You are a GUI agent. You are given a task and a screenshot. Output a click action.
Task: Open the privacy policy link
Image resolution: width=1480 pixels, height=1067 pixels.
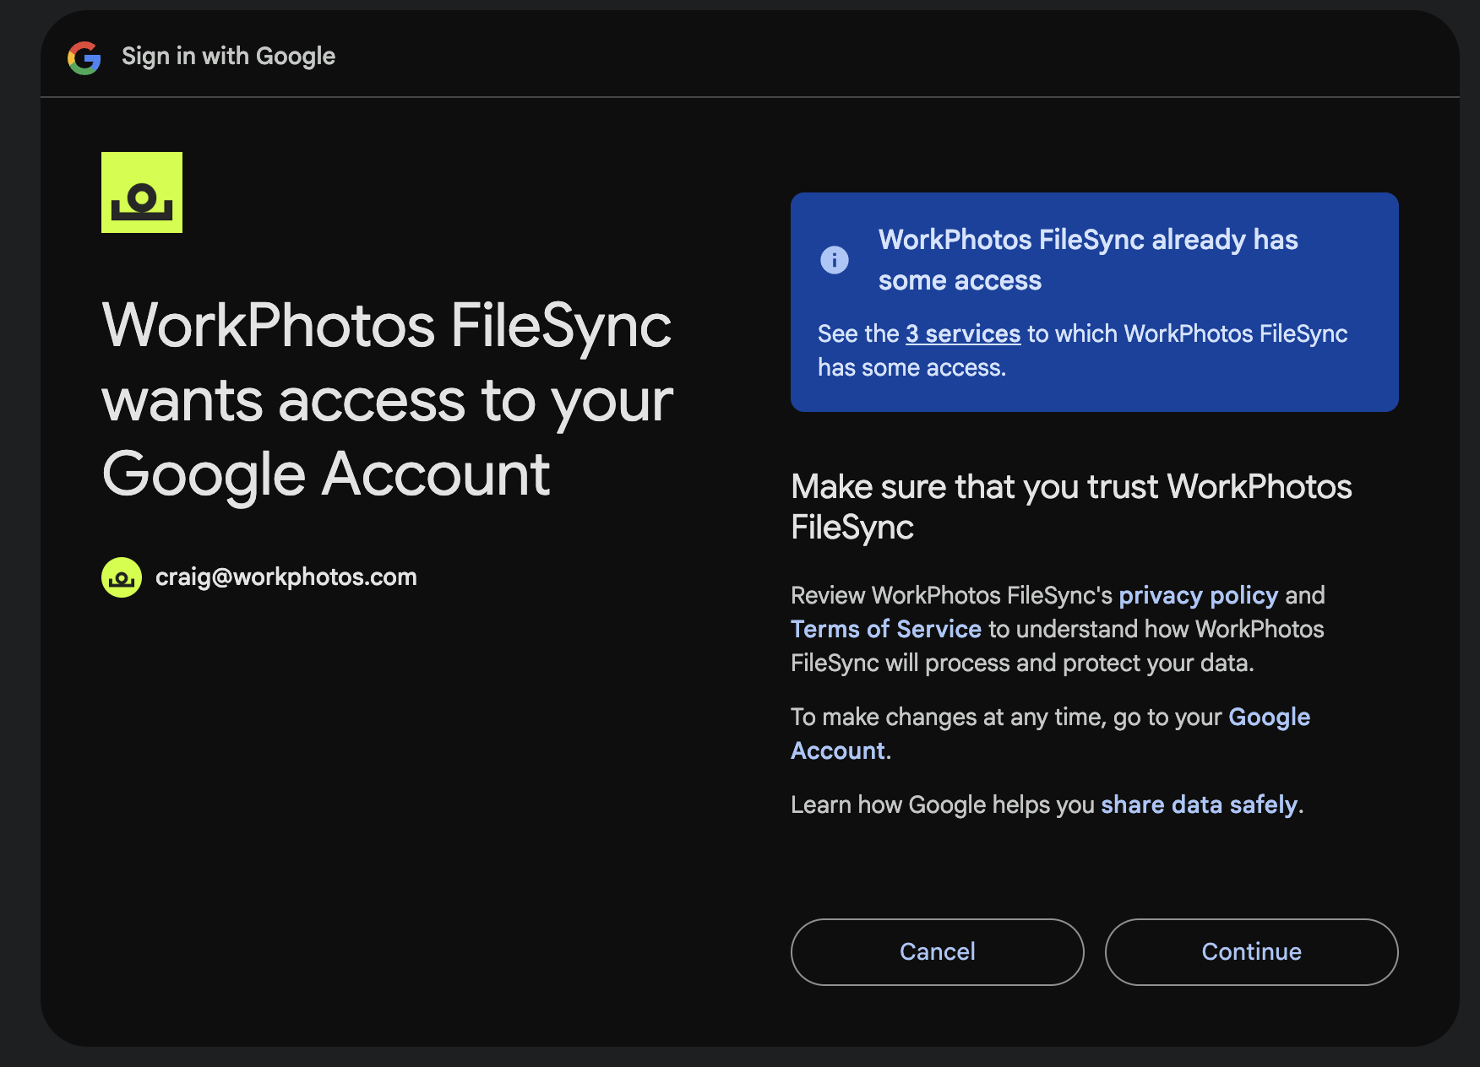[1198, 595]
